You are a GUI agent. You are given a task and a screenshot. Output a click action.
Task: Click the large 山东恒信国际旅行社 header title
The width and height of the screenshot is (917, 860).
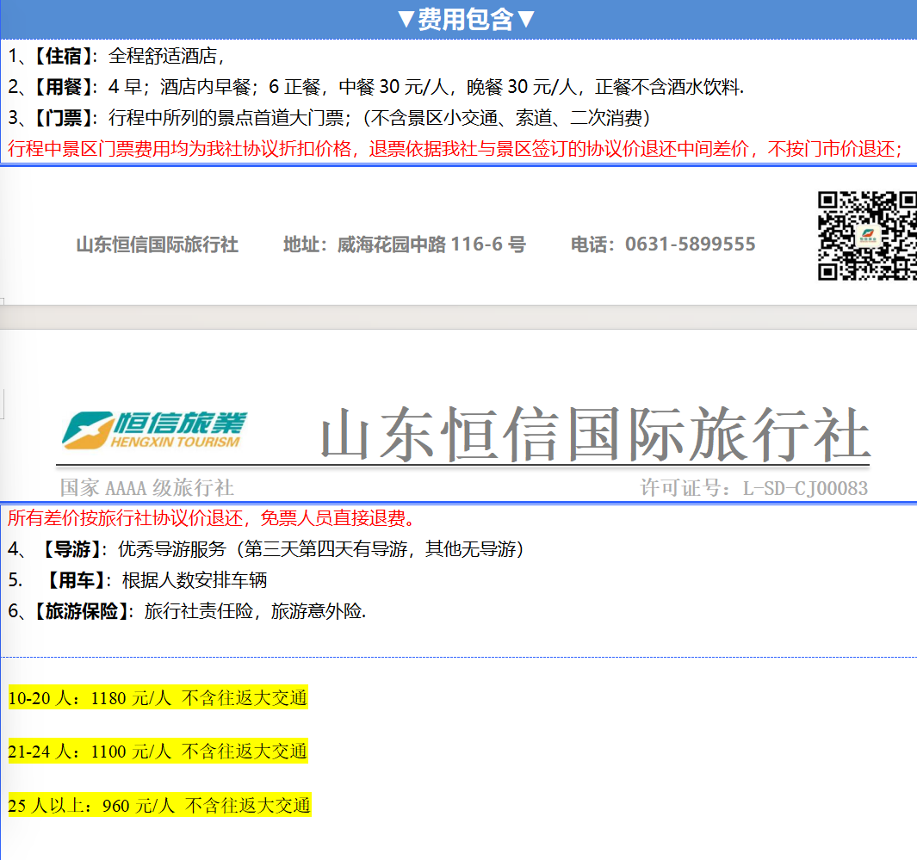[x=594, y=436]
